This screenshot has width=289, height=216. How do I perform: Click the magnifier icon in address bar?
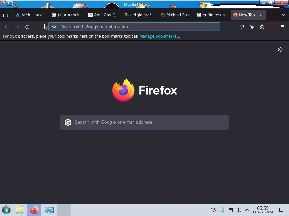[x=54, y=27]
